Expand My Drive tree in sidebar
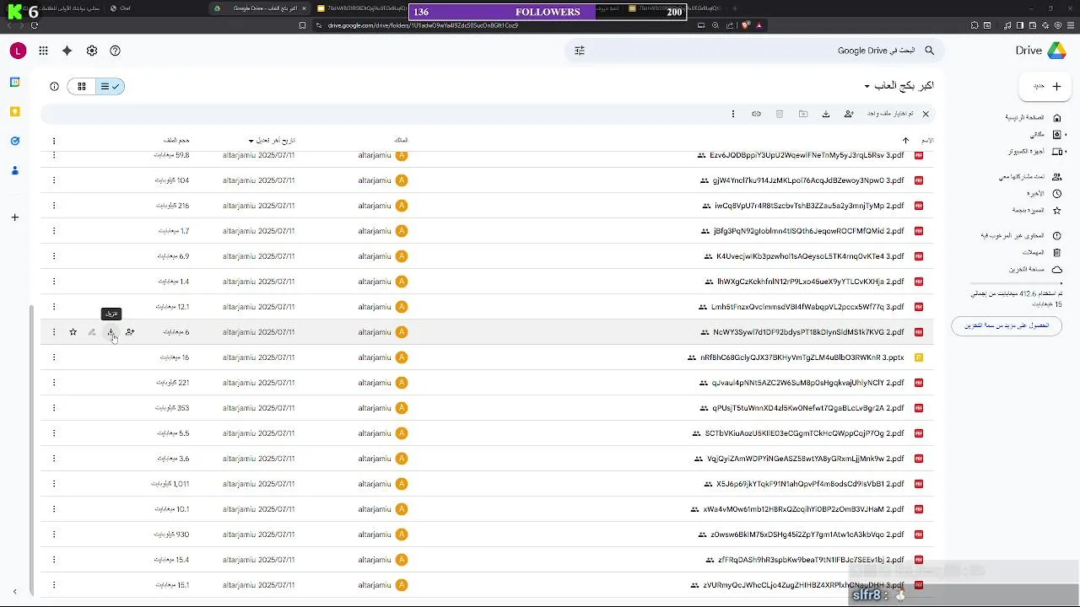This screenshot has width=1080, height=607. point(1065,134)
